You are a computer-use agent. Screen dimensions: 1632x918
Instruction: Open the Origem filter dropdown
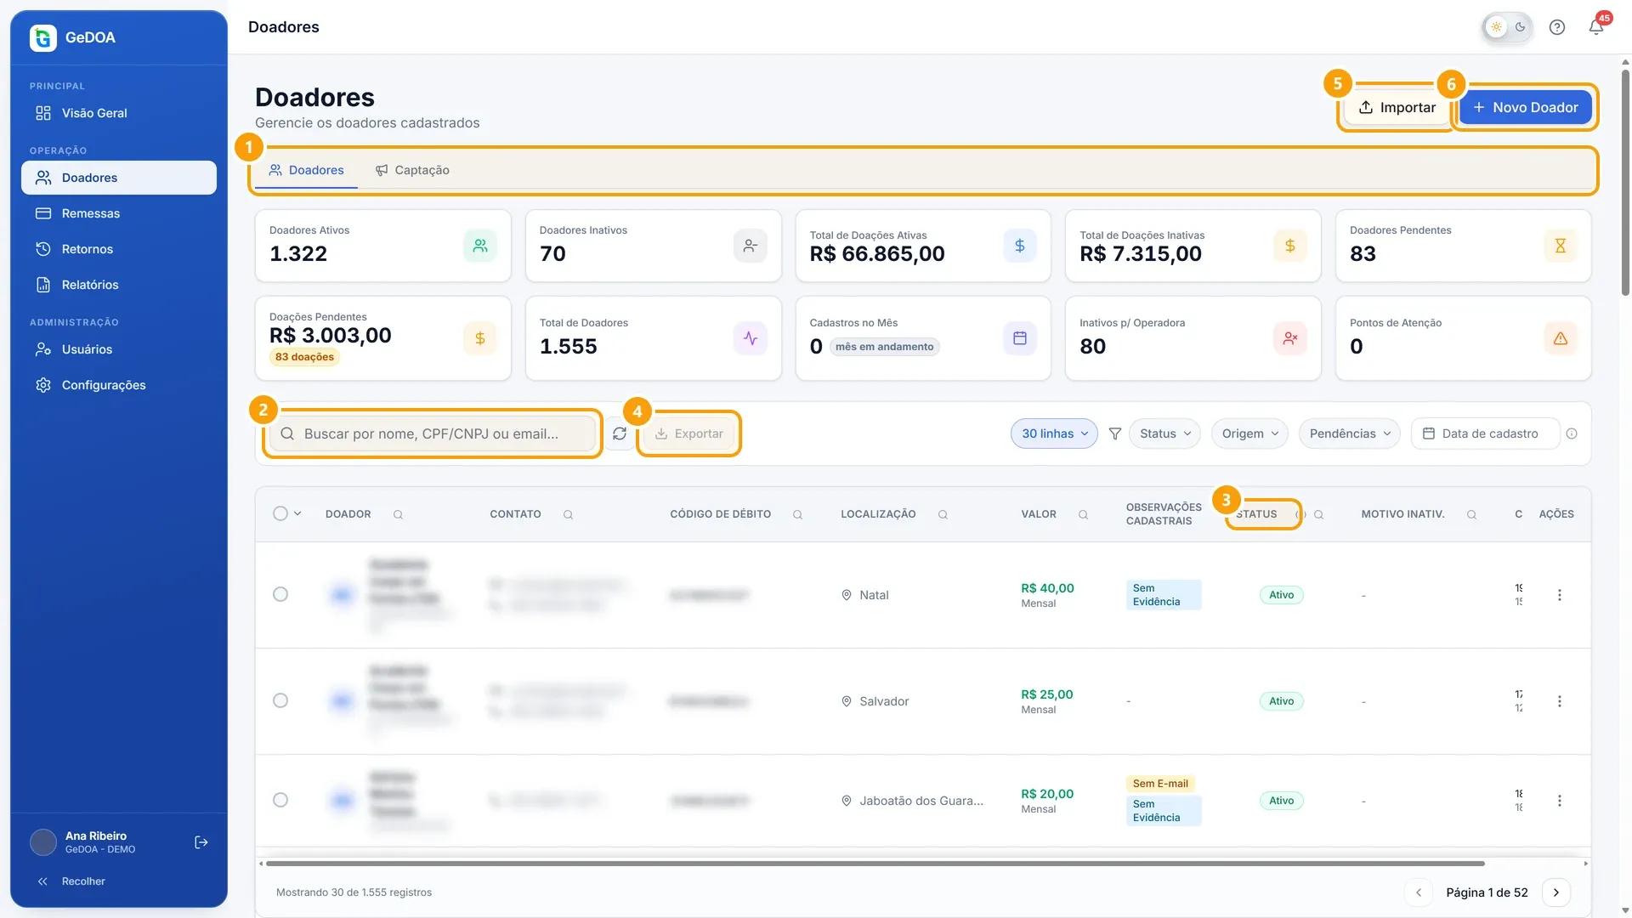click(x=1249, y=433)
